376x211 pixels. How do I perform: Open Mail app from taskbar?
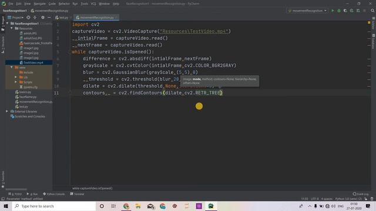150,206
